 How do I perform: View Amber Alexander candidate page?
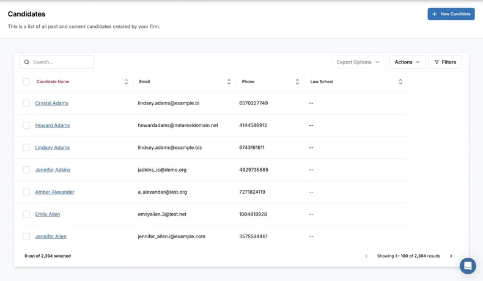(54, 192)
